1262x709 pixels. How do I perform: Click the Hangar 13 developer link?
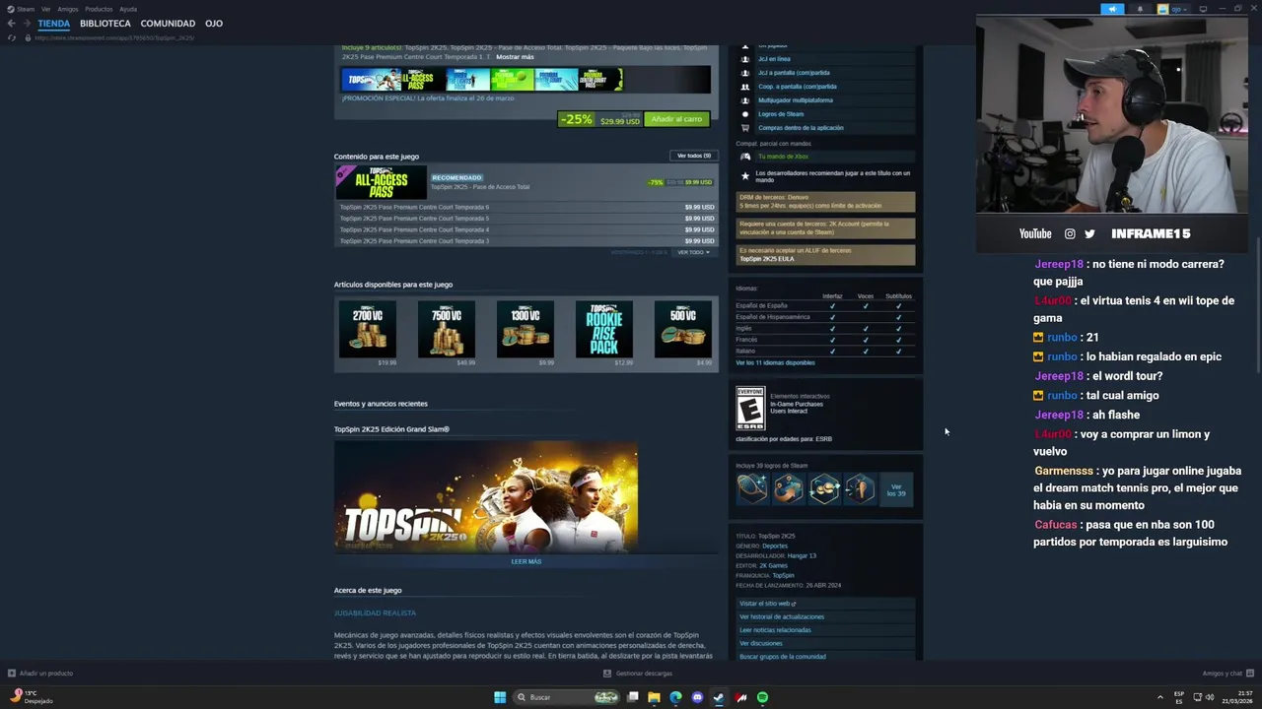802,555
